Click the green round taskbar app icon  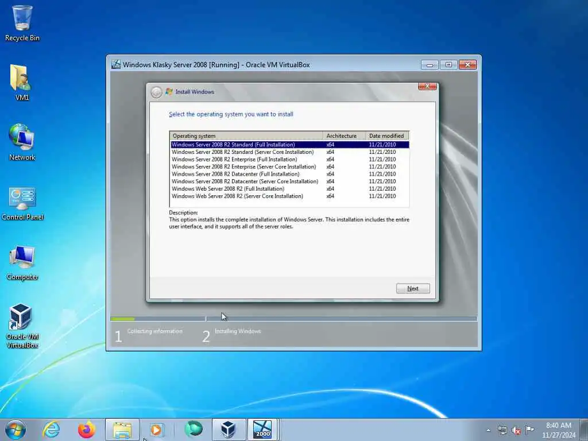(x=194, y=430)
